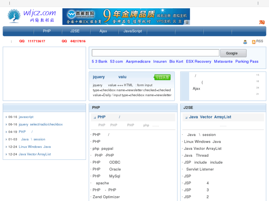This screenshot has width=269, height=201.
Task: Open the 'PHP -PHP' article
Action: (x=104, y=156)
